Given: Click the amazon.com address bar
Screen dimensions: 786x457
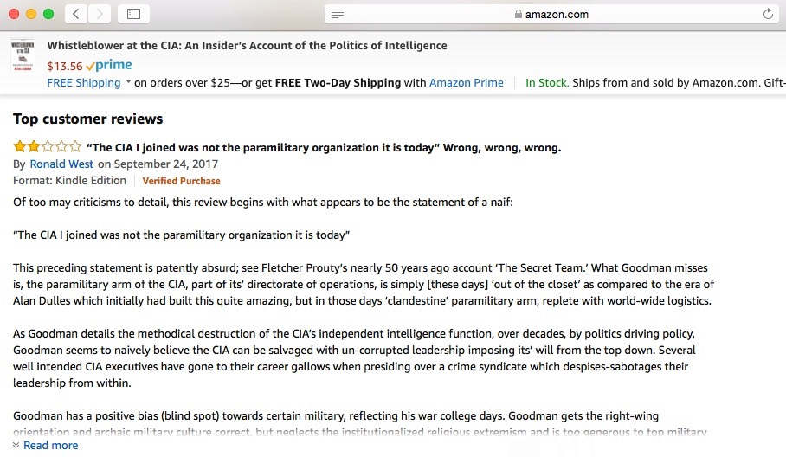Looking at the screenshot, I should coord(554,14).
